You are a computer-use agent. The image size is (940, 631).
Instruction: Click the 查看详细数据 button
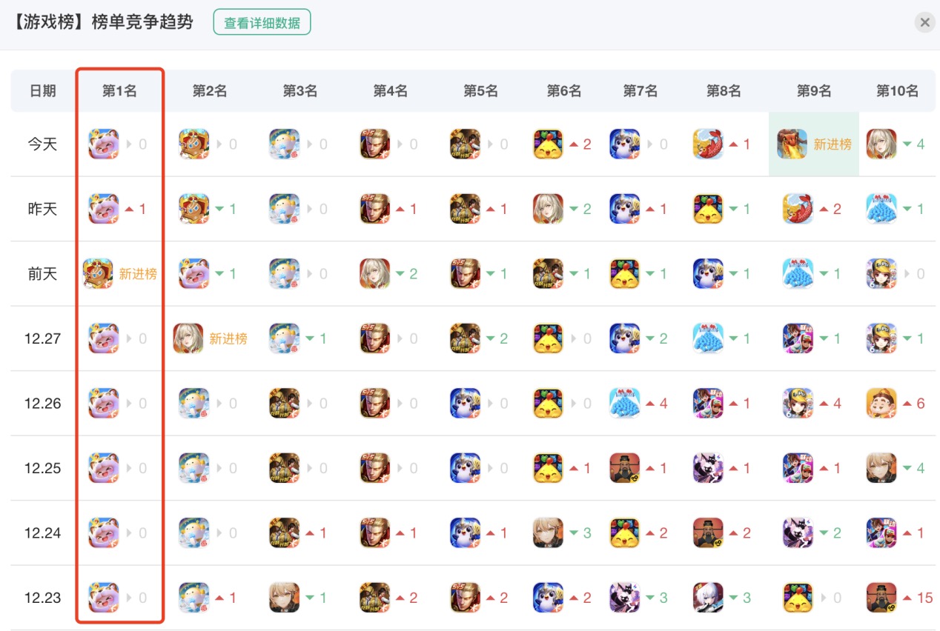coord(262,22)
